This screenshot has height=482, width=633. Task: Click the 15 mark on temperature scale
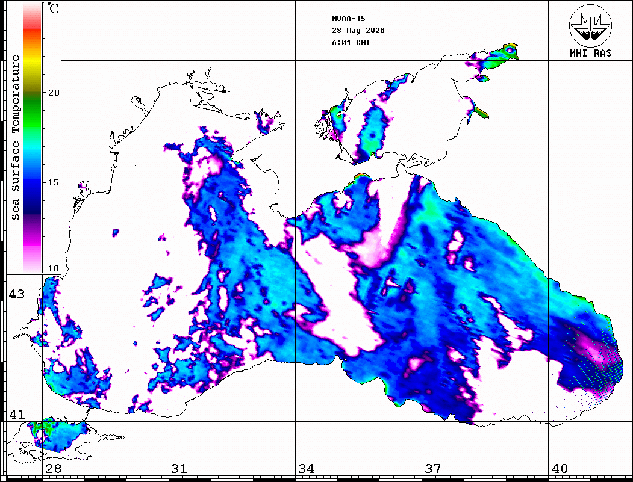coord(54,182)
